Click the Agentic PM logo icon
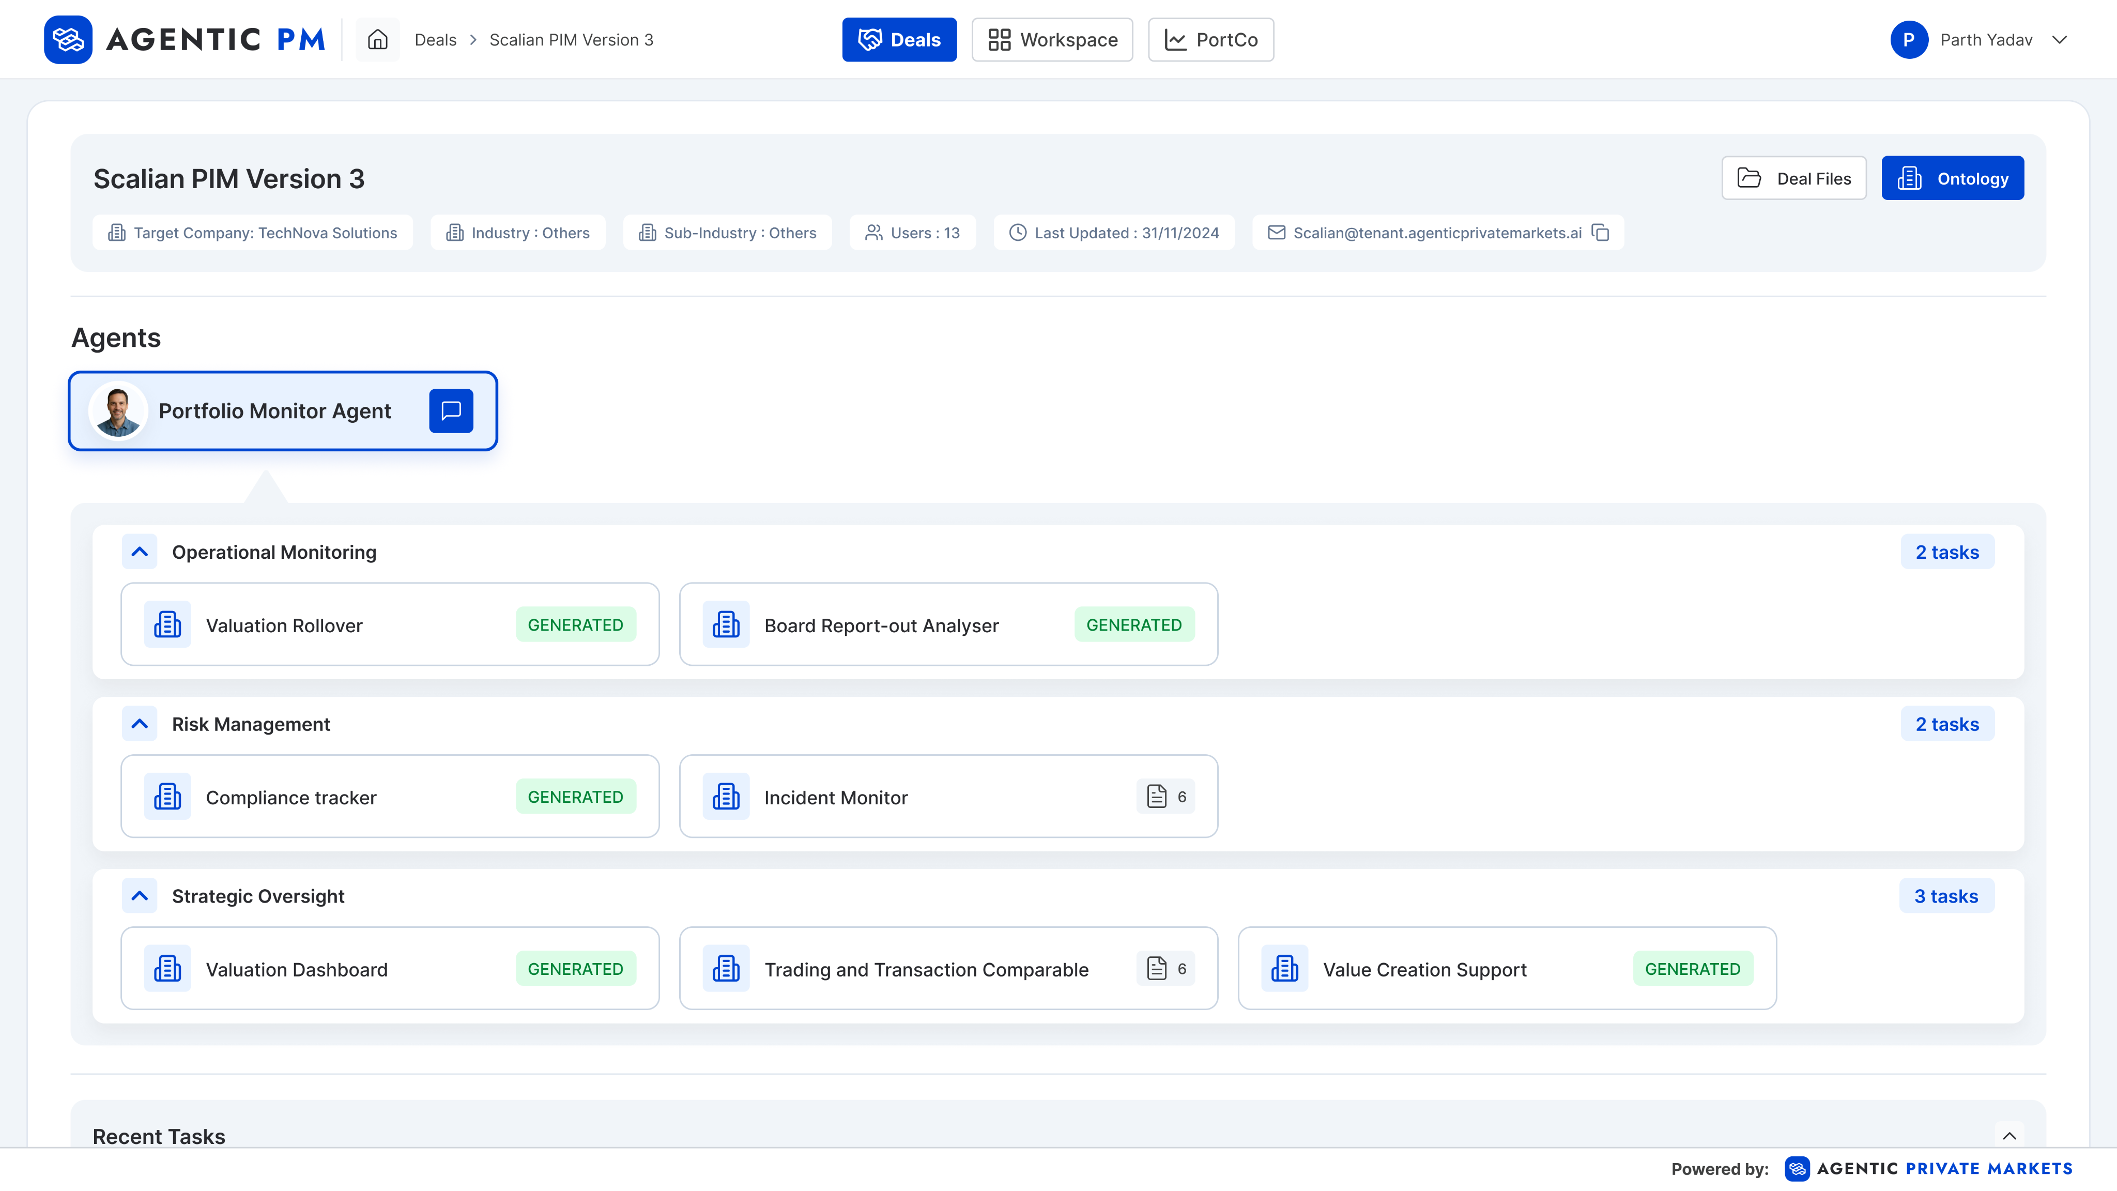The image size is (2117, 1191). click(67, 39)
